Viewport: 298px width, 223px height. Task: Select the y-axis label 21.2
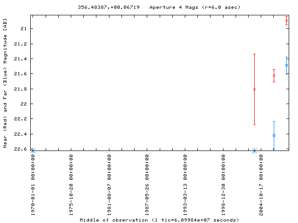pos(20,44)
